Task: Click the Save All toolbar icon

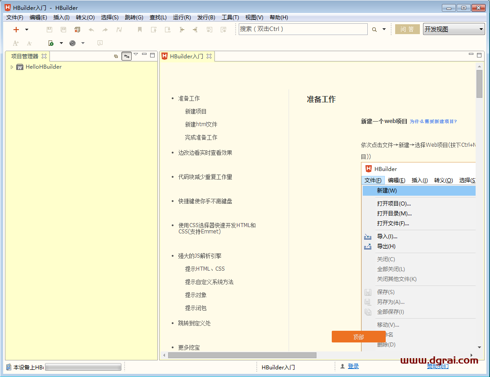Action: point(63,30)
